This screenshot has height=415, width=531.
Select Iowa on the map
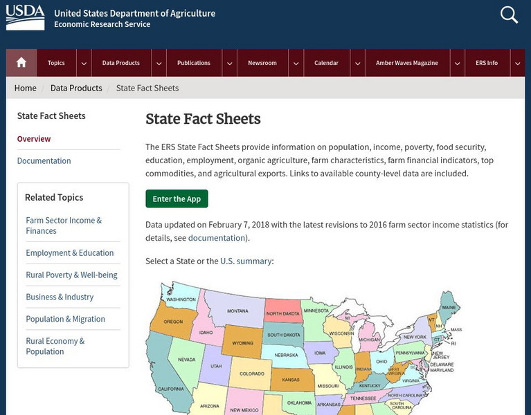tap(320, 353)
